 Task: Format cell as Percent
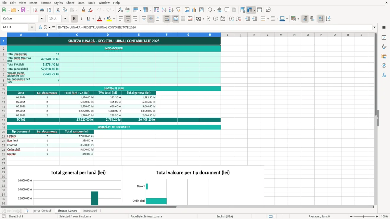(208, 19)
